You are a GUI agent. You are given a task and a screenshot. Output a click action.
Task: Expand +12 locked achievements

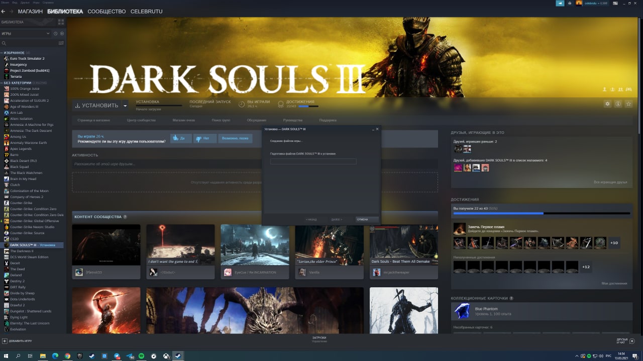point(586,267)
